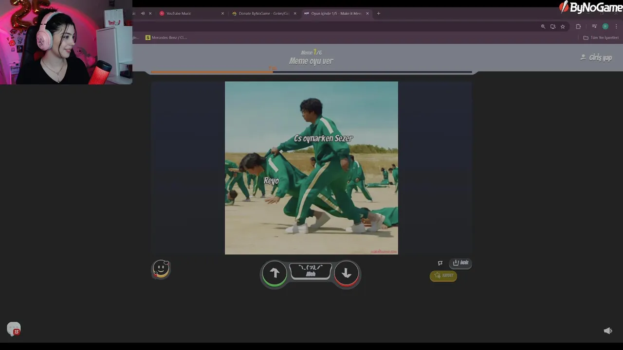Click Giriş yap to log in
Viewport: 623px width, 350px height.
596,57
